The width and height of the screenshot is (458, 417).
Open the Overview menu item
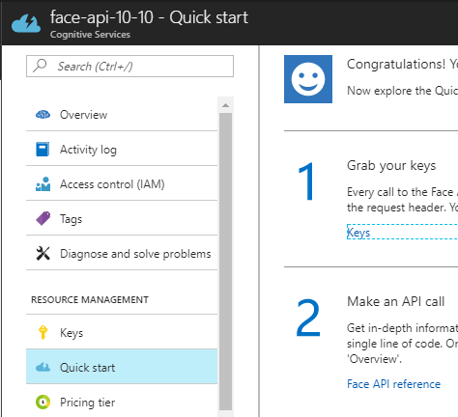click(x=122, y=114)
